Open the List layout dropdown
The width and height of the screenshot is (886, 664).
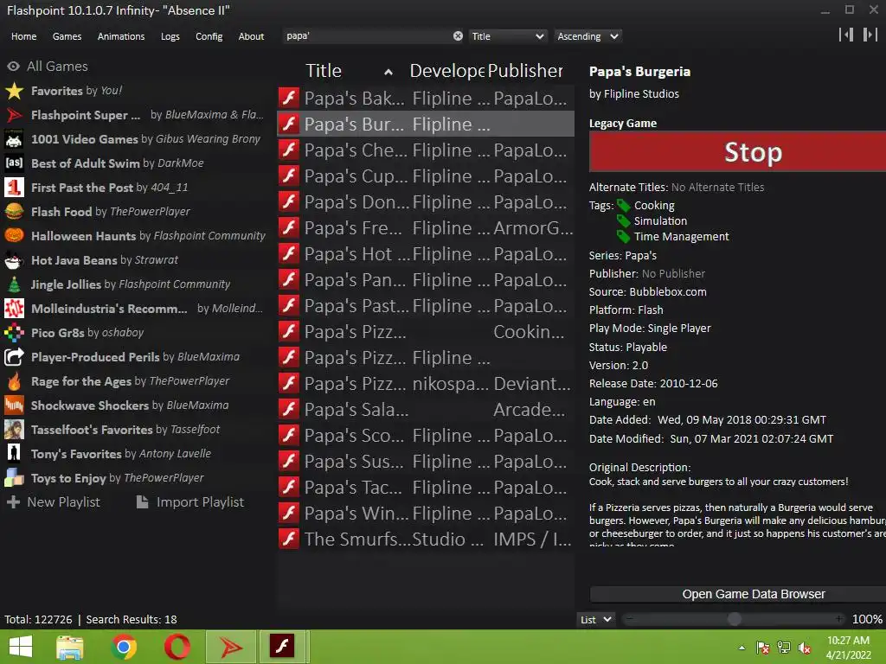click(x=596, y=619)
